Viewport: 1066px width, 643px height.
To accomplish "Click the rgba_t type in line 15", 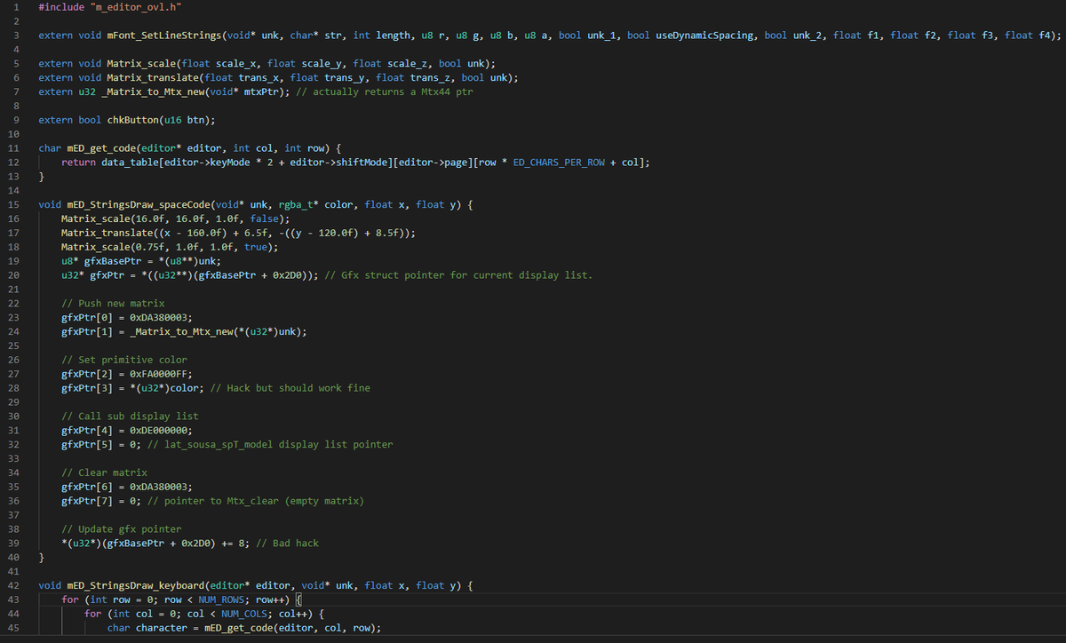I will [297, 204].
